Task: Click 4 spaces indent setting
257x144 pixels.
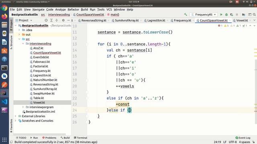Action: (245, 142)
